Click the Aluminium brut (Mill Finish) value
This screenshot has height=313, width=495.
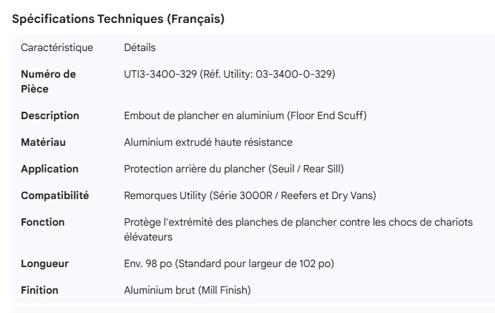[187, 289]
